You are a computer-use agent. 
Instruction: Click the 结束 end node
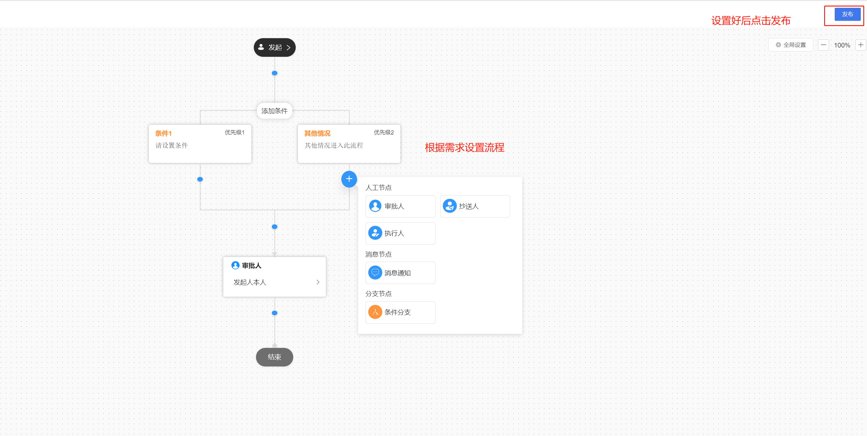click(x=274, y=357)
